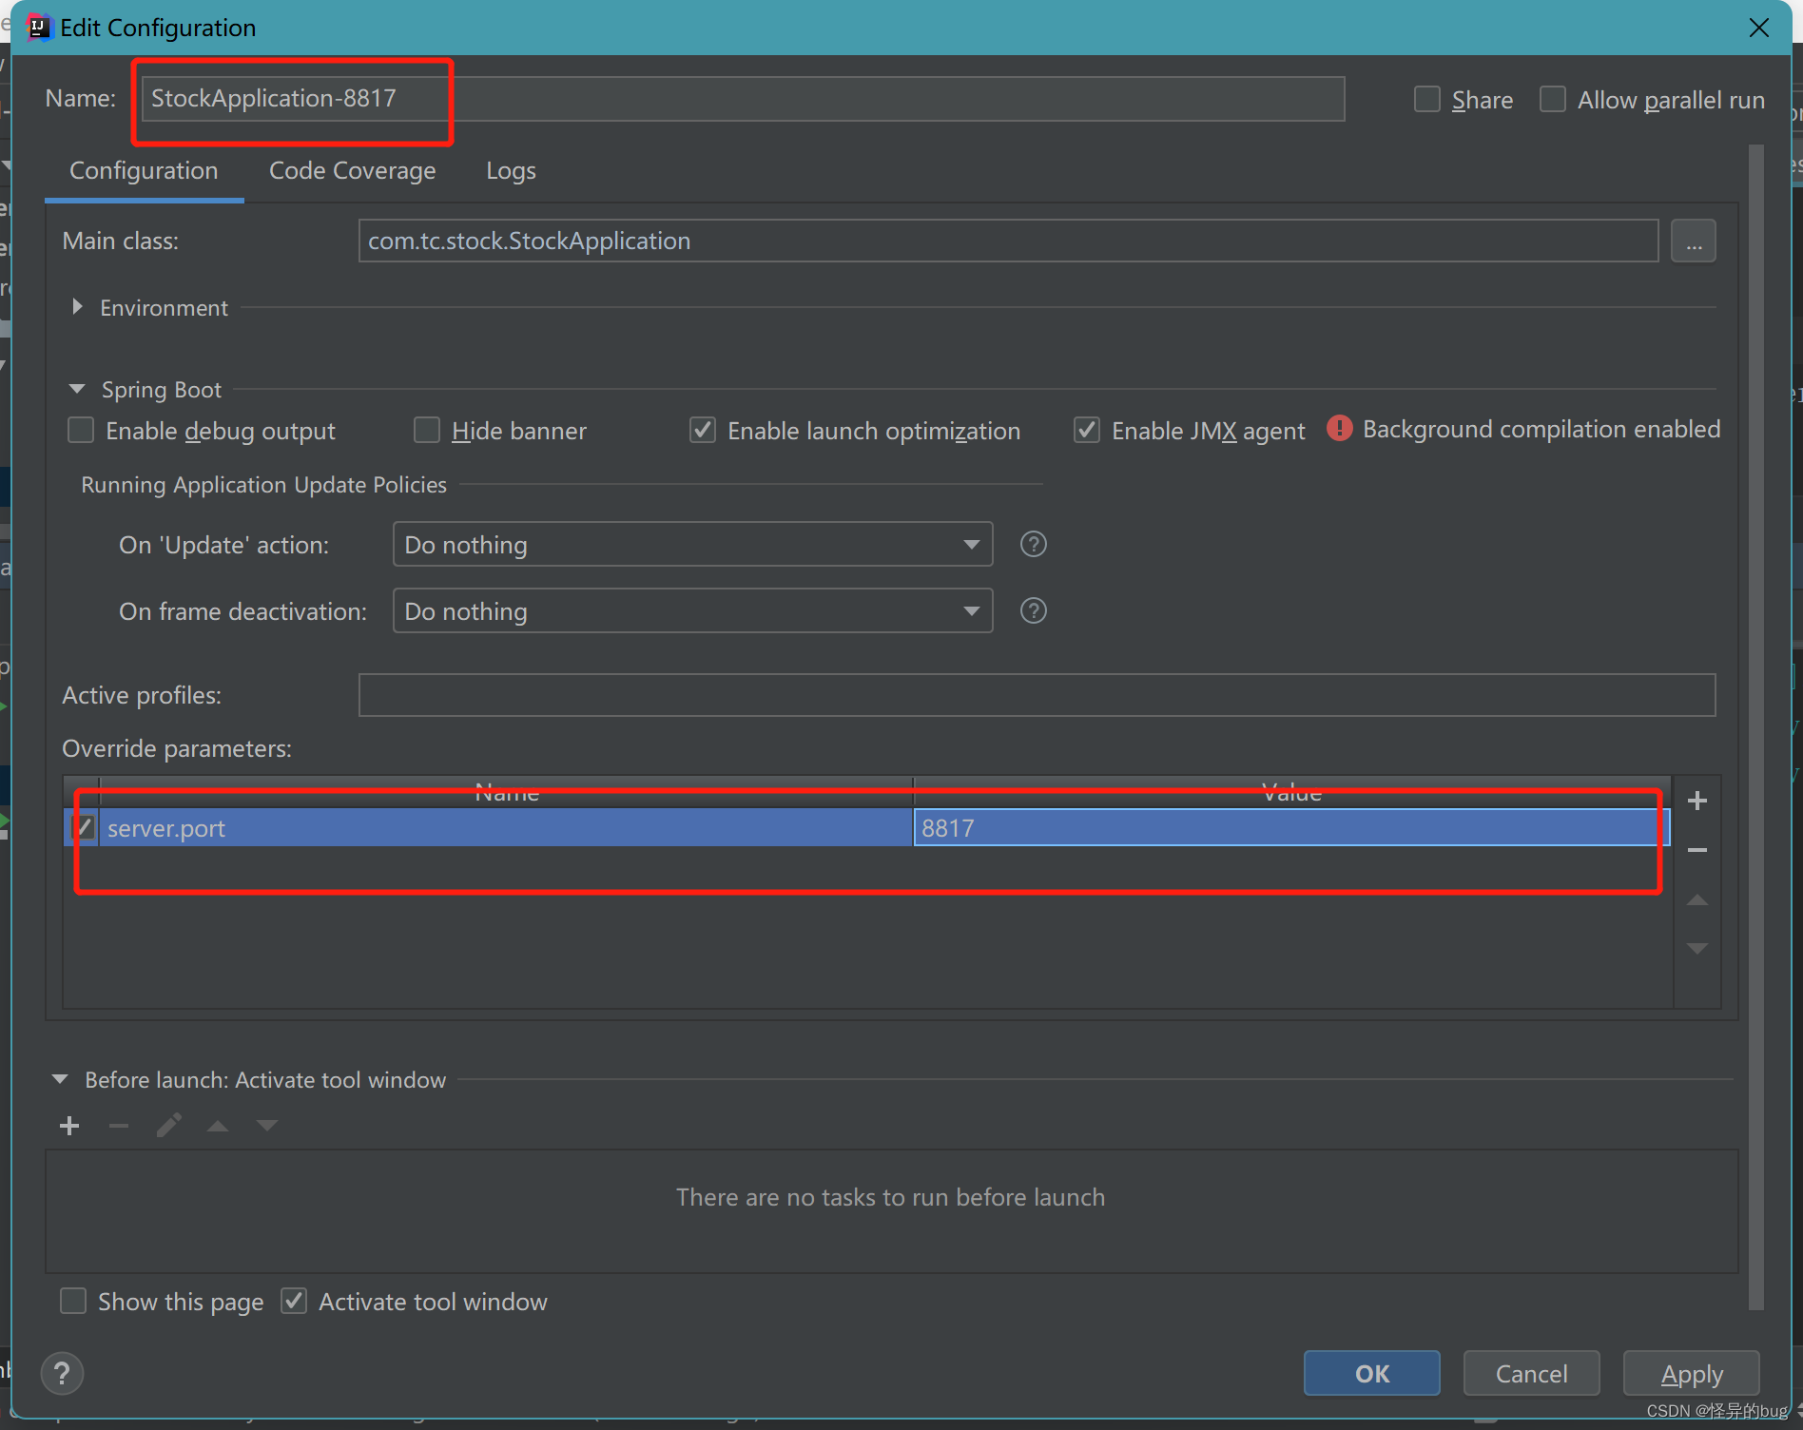1803x1430 pixels.
Task: Move before-launch task down
Action: pyautogui.click(x=267, y=1126)
